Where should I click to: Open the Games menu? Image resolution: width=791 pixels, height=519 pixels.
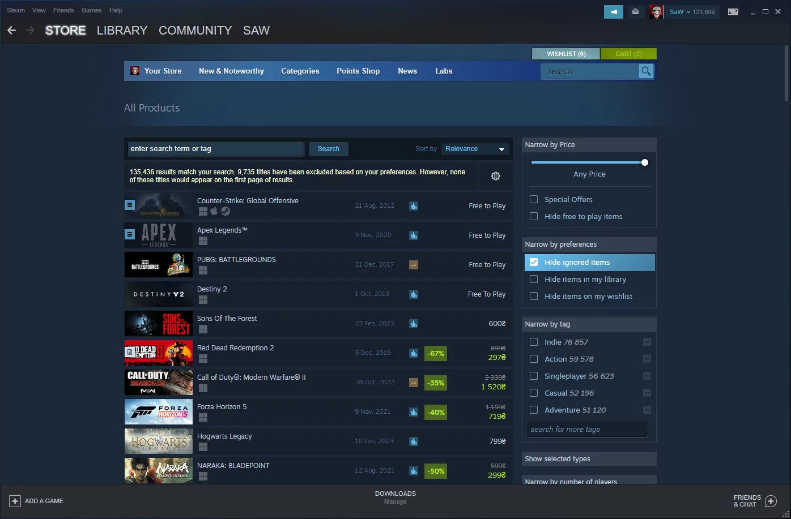(x=92, y=10)
